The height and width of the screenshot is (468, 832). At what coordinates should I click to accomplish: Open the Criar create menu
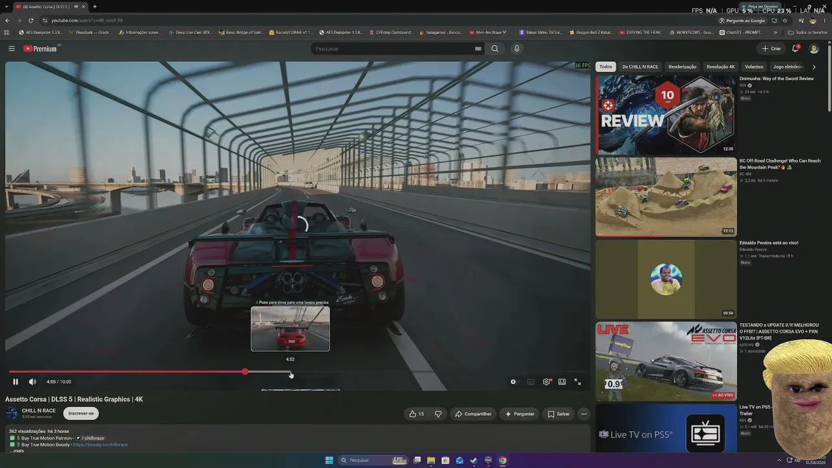(x=772, y=49)
